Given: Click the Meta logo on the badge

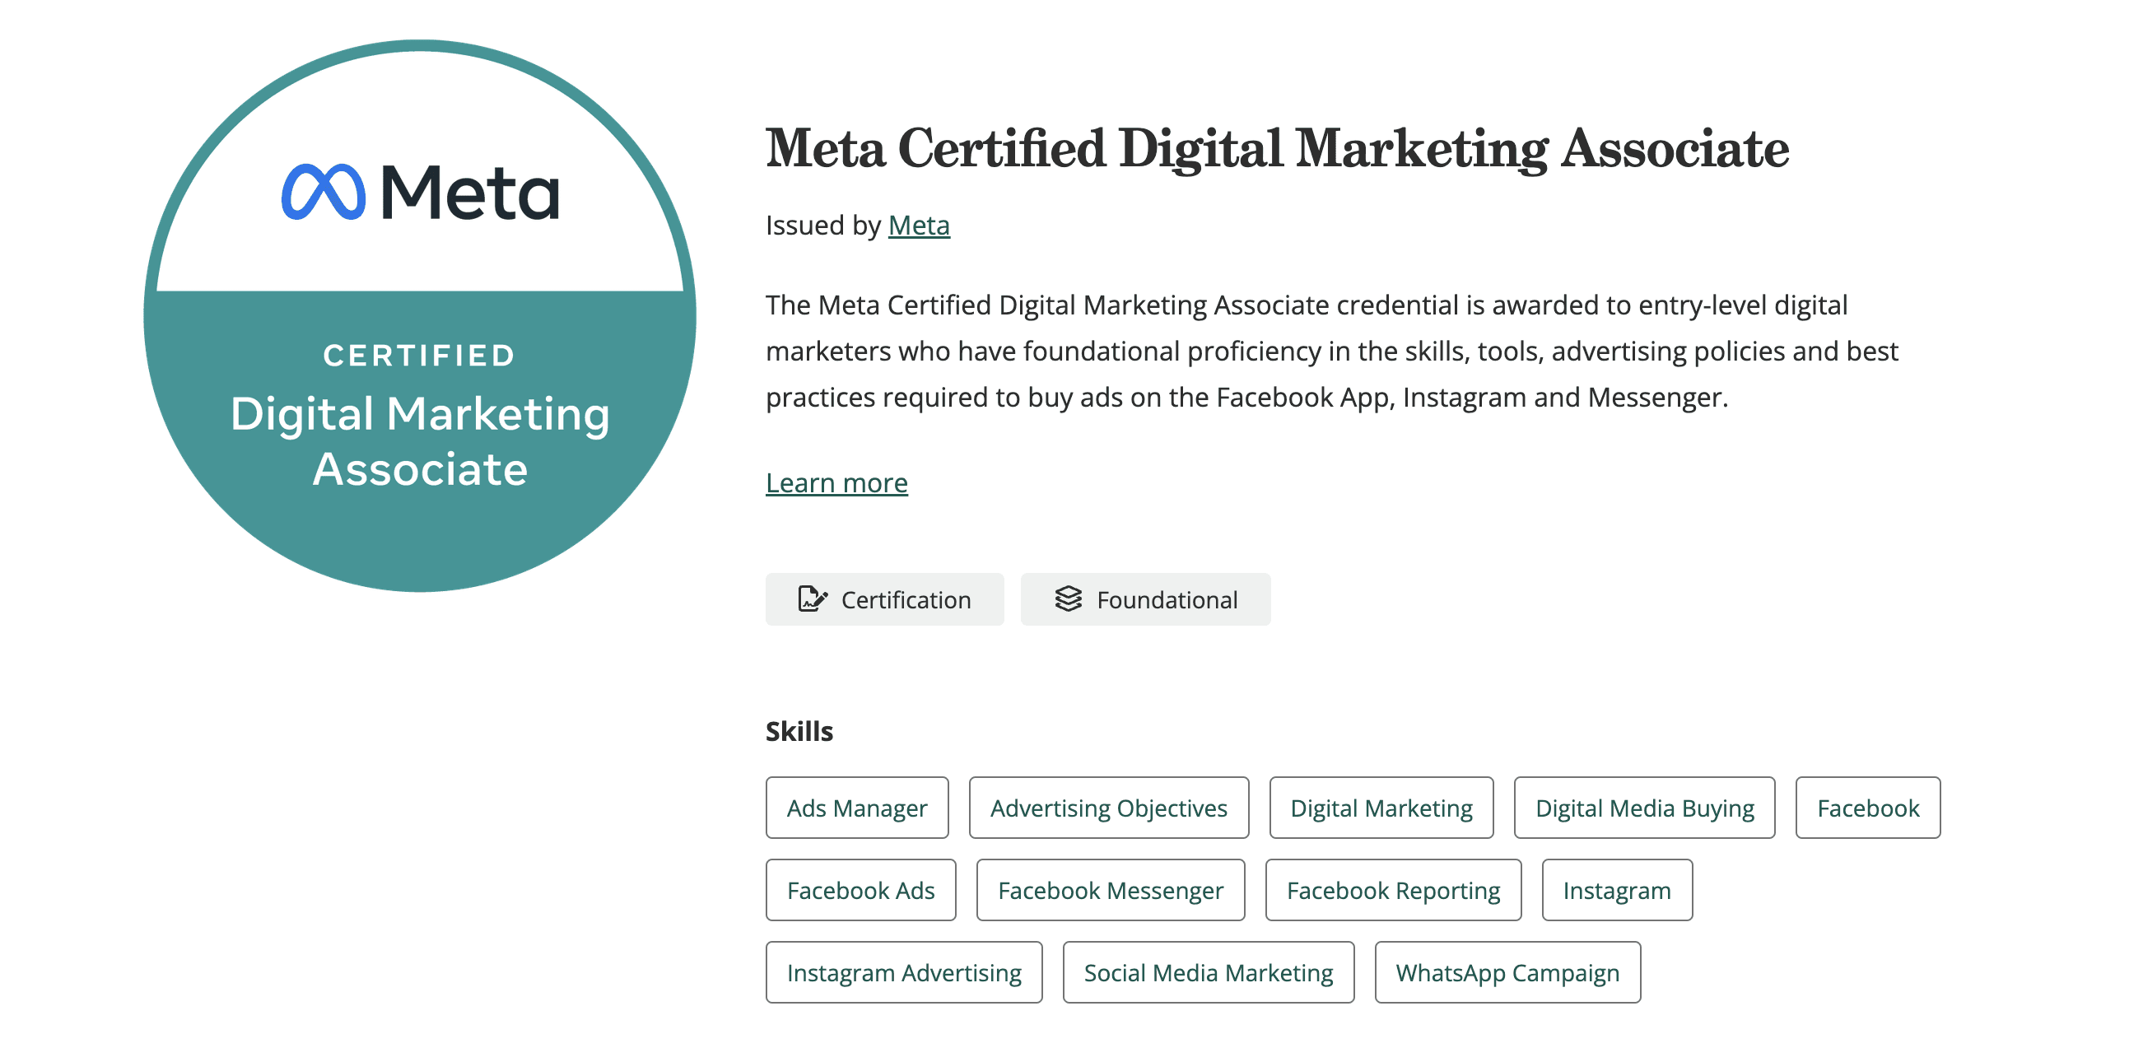Looking at the screenshot, I should coord(422,192).
